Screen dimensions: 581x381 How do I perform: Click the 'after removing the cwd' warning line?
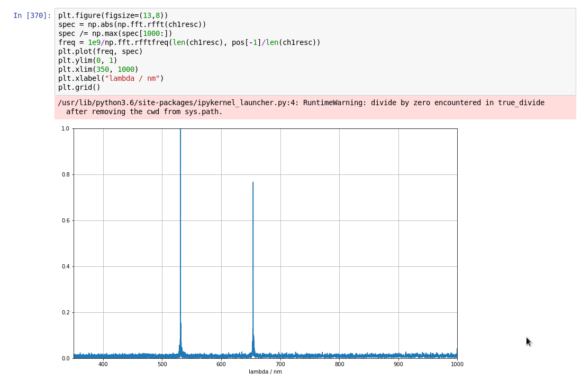coord(144,111)
